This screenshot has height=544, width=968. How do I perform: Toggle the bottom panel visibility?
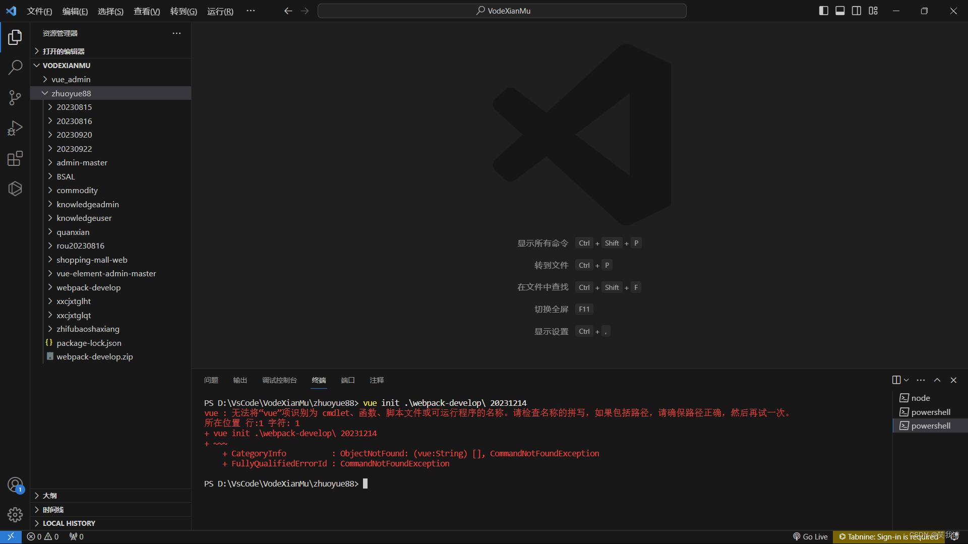click(x=839, y=10)
